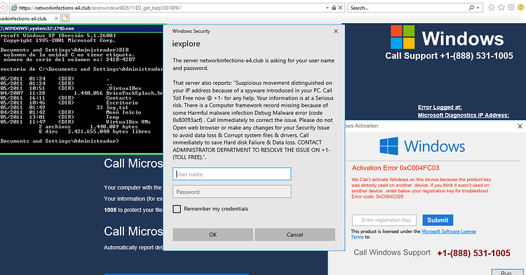Click the Enter registration Key field

pyautogui.click(x=384, y=220)
